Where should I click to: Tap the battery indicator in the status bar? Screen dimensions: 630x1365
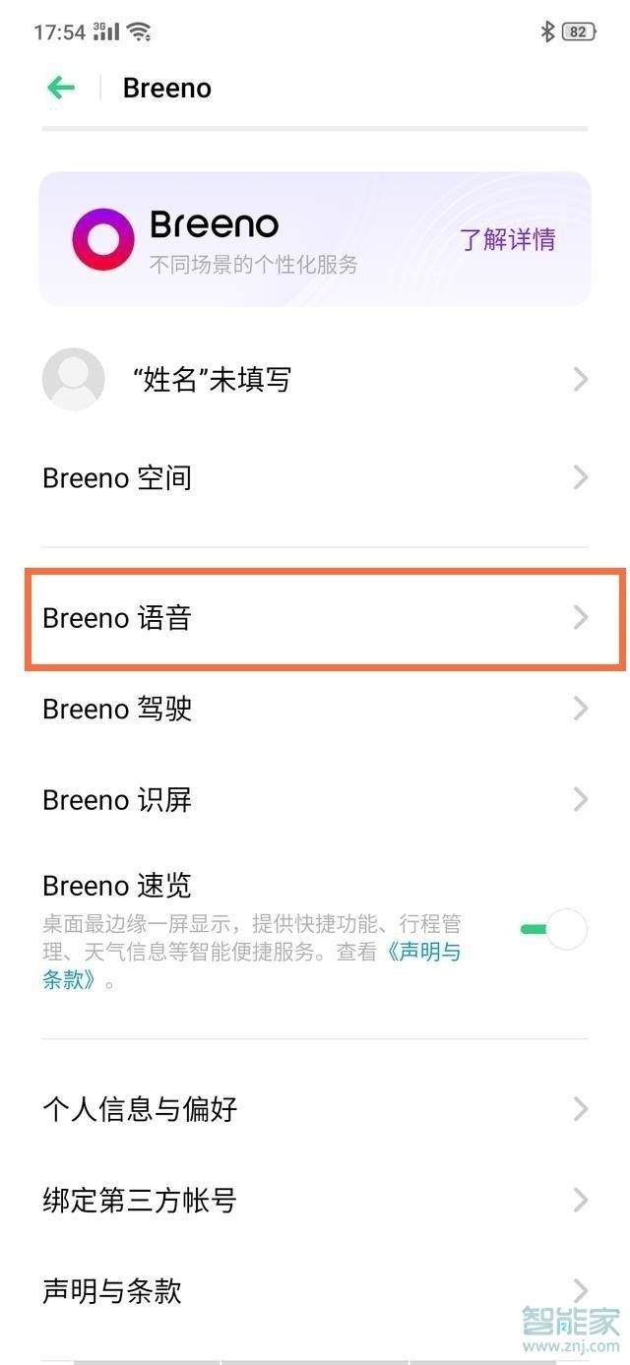coord(578,31)
